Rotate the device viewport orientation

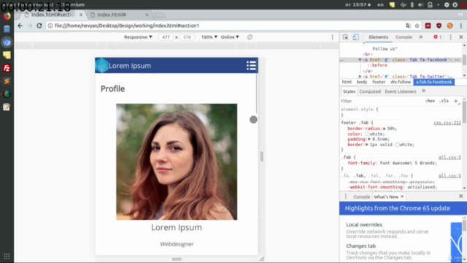[x=250, y=37]
